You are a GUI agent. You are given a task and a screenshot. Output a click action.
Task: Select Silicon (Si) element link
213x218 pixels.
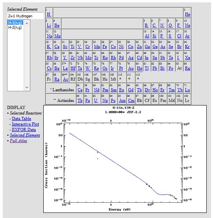point(154,36)
